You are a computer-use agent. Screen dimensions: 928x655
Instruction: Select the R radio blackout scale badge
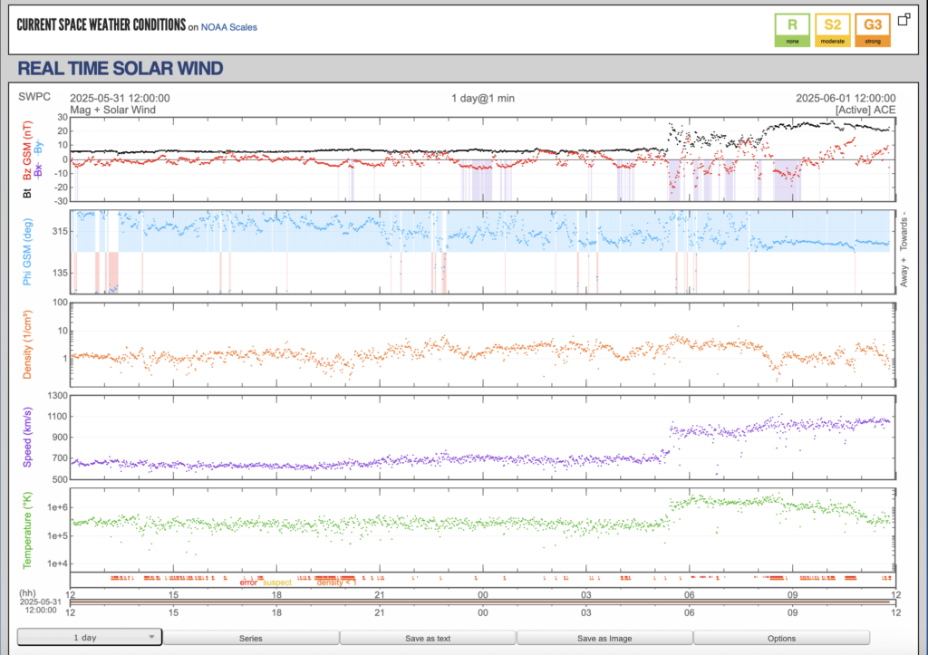792,30
